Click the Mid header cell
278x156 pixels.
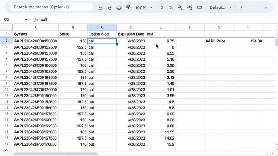coord(161,34)
